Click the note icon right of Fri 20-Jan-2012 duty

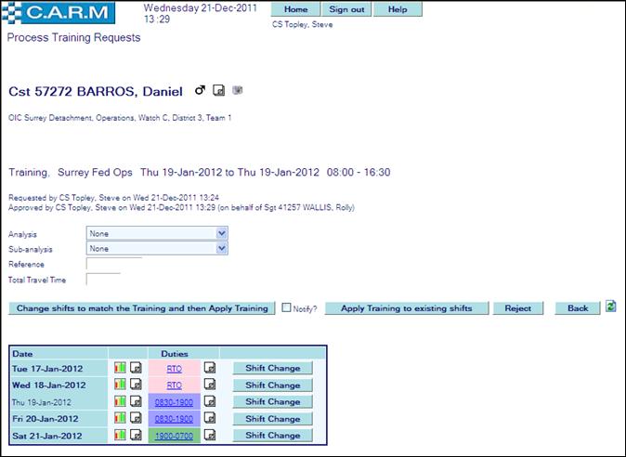pos(210,418)
